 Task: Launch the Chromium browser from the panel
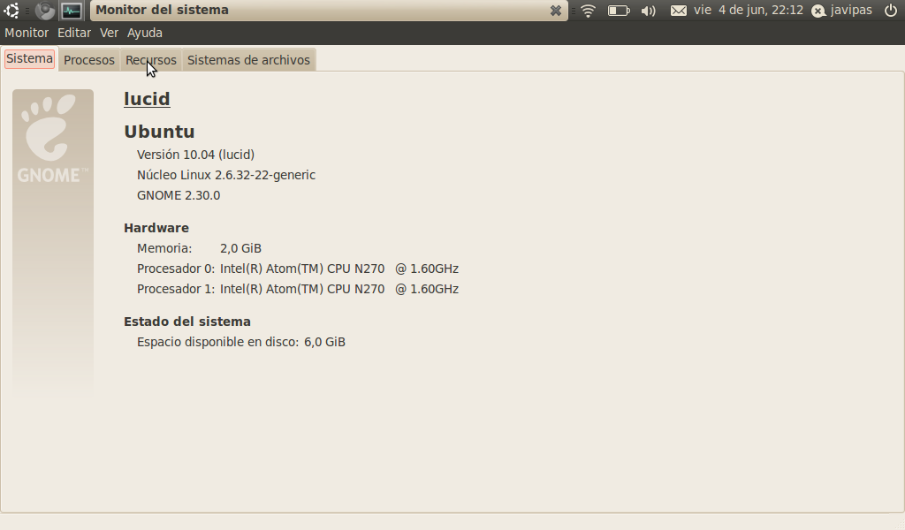click(44, 11)
